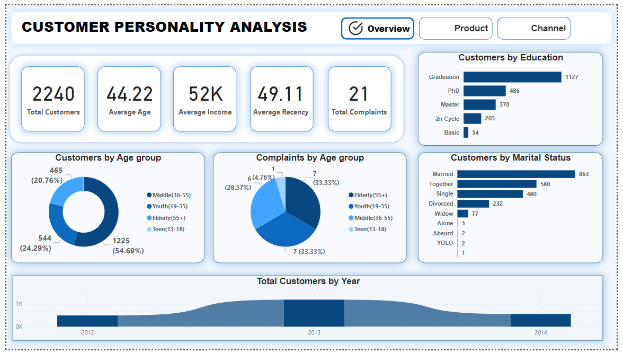Click Teen(13-18) legend color in Customers chart
Image resolution: width=623 pixels, height=353 pixels.
(x=149, y=229)
